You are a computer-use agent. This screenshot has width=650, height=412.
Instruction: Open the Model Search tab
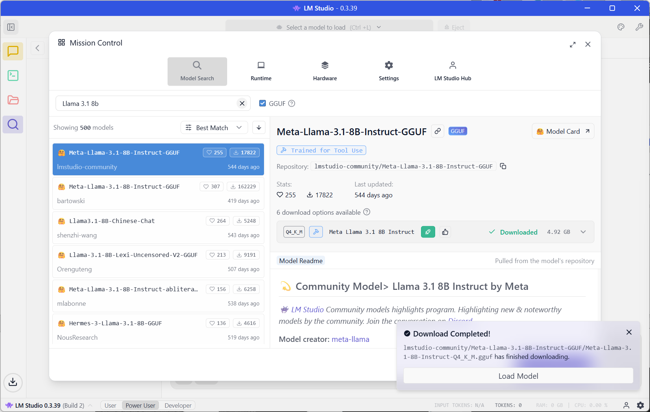197,72
